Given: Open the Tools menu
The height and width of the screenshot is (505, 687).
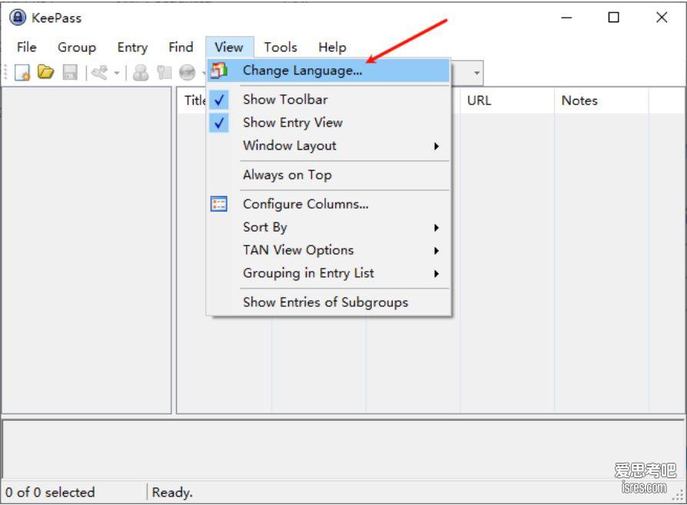Looking at the screenshot, I should click(x=280, y=47).
